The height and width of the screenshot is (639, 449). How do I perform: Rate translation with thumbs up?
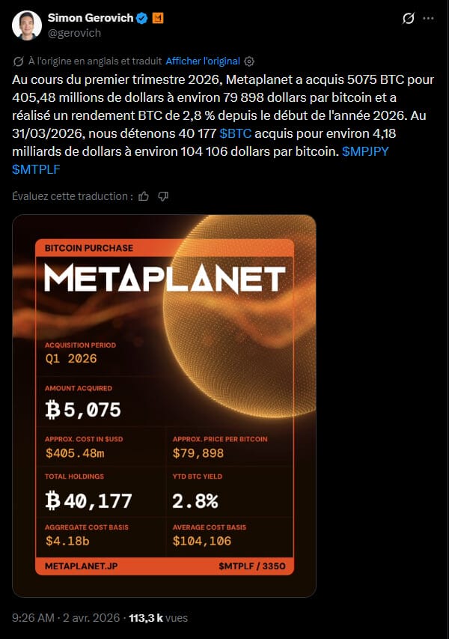(144, 196)
